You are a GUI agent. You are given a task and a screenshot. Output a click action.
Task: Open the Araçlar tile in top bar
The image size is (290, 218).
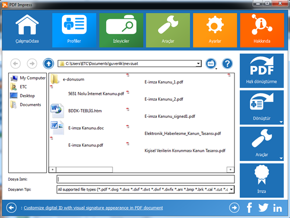click(168, 30)
